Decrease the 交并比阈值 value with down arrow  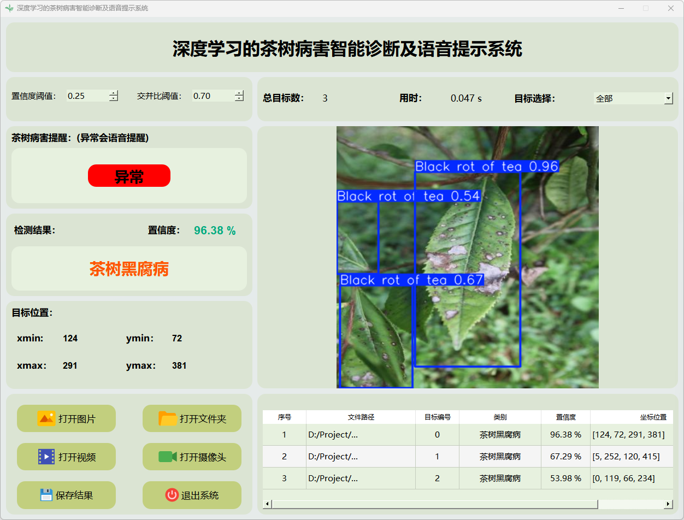pos(239,99)
